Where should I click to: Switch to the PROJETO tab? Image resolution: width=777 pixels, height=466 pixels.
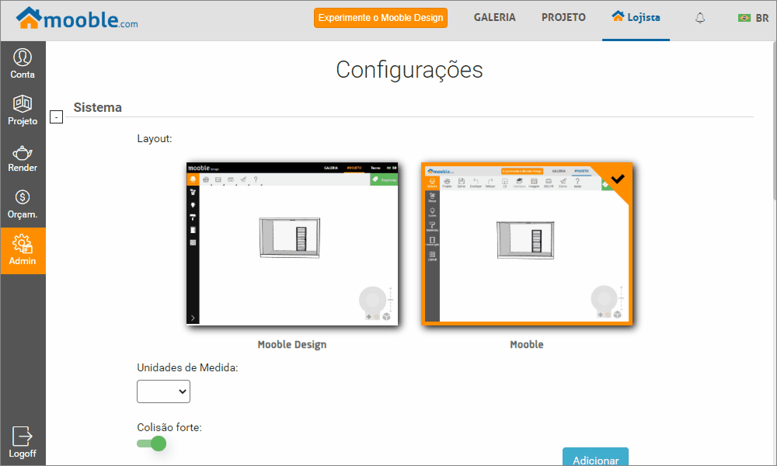tap(563, 18)
